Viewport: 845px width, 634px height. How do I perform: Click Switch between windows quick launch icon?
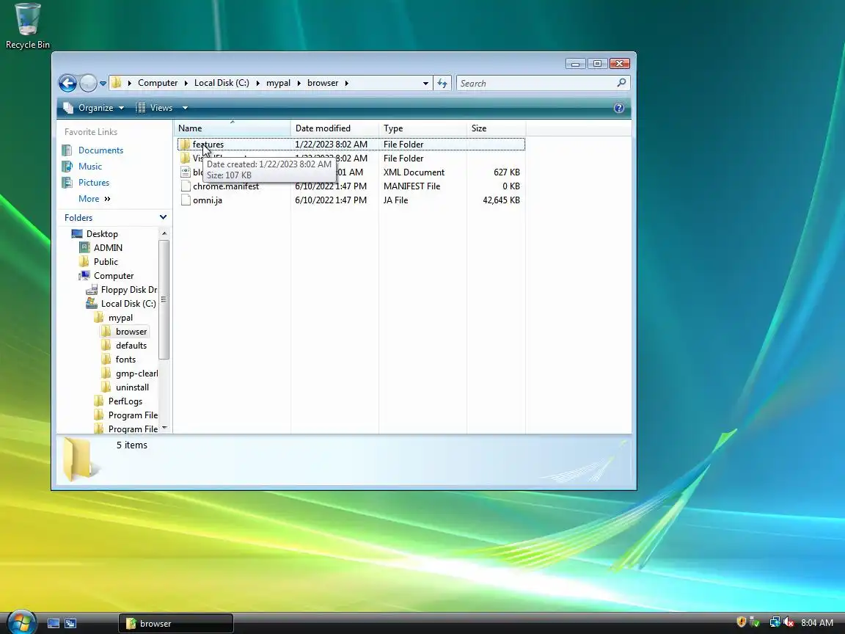(x=70, y=623)
